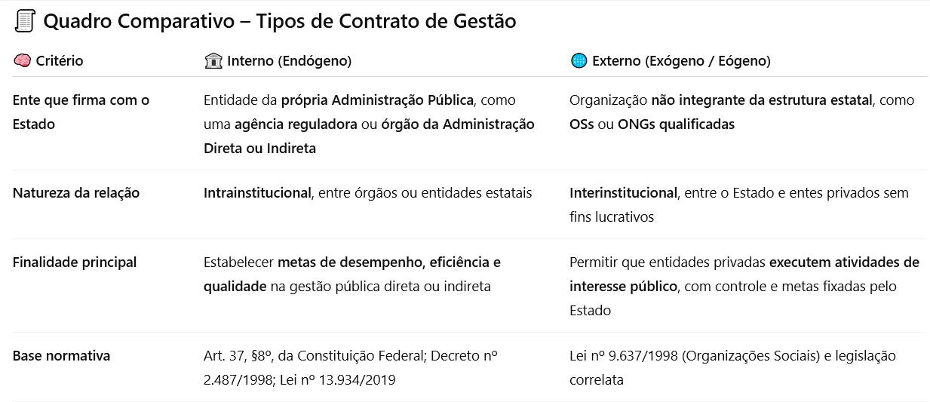Click the bold phrase executem atividades de
Screen dimensions: 930x402
[x=844, y=262]
